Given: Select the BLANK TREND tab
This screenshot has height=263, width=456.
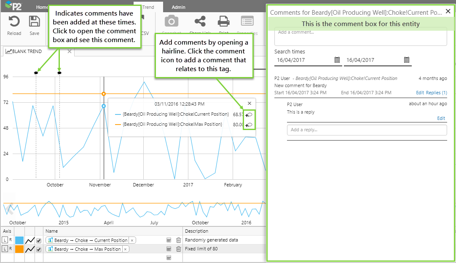Looking at the screenshot, I should 27,51.
